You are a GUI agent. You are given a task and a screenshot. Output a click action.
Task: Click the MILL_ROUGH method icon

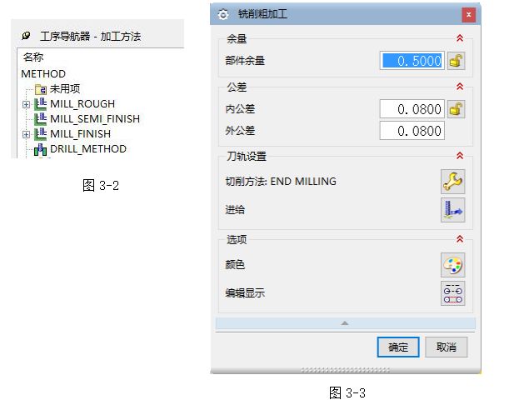(x=41, y=104)
